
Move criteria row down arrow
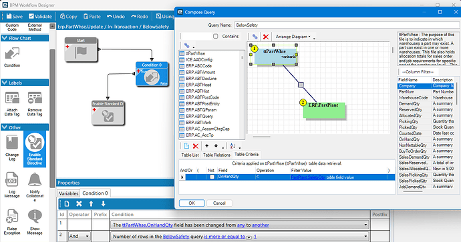(216, 146)
